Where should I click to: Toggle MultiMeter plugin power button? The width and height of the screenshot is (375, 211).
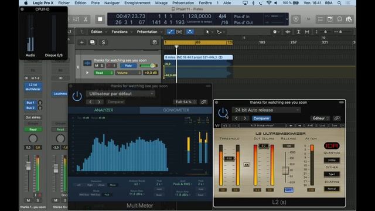[77, 96]
